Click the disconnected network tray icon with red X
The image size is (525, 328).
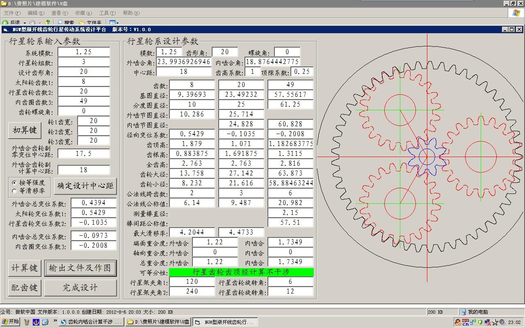488,322
